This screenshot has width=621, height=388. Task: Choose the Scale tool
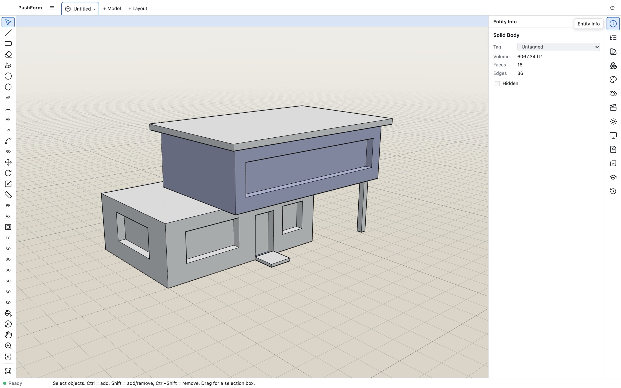[x=8, y=184]
